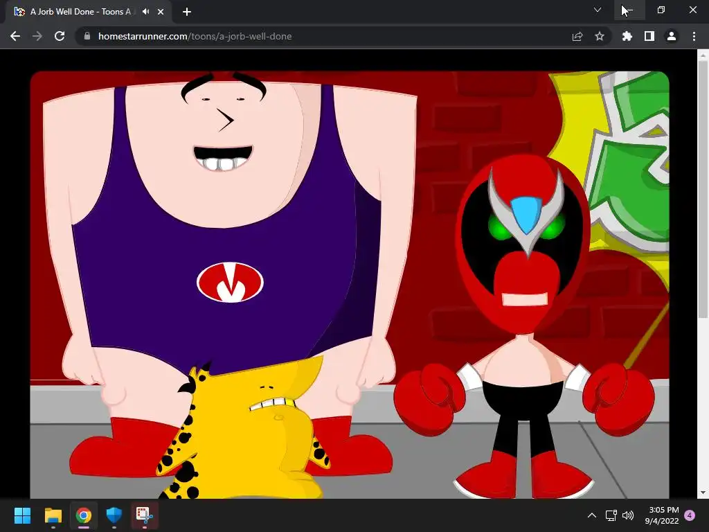Minimize the Chrome window
This screenshot has width=709, height=532.
629,10
